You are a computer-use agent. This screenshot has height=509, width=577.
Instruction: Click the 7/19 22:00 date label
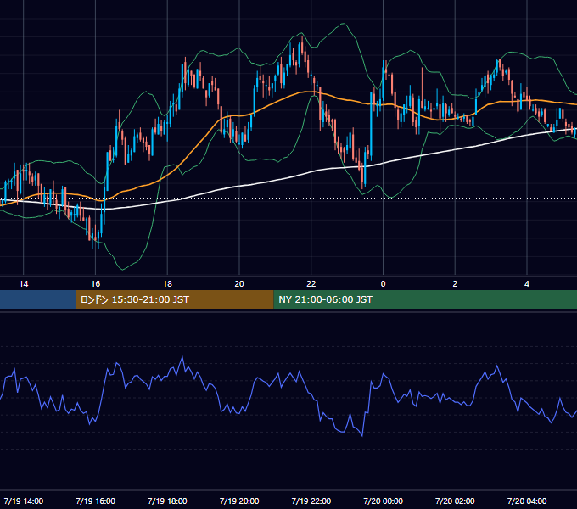point(311,501)
